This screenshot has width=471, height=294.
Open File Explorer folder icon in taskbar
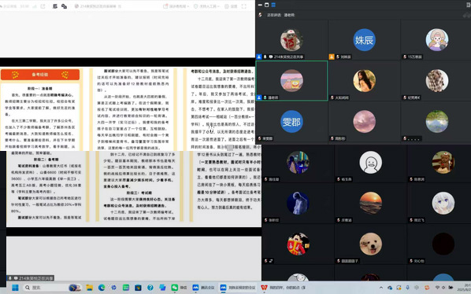point(89,288)
